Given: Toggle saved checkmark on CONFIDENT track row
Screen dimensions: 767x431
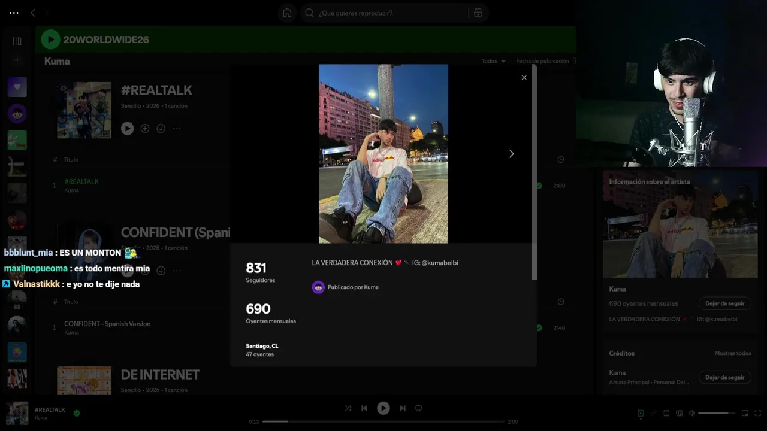Looking at the screenshot, I should pos(539,327).
